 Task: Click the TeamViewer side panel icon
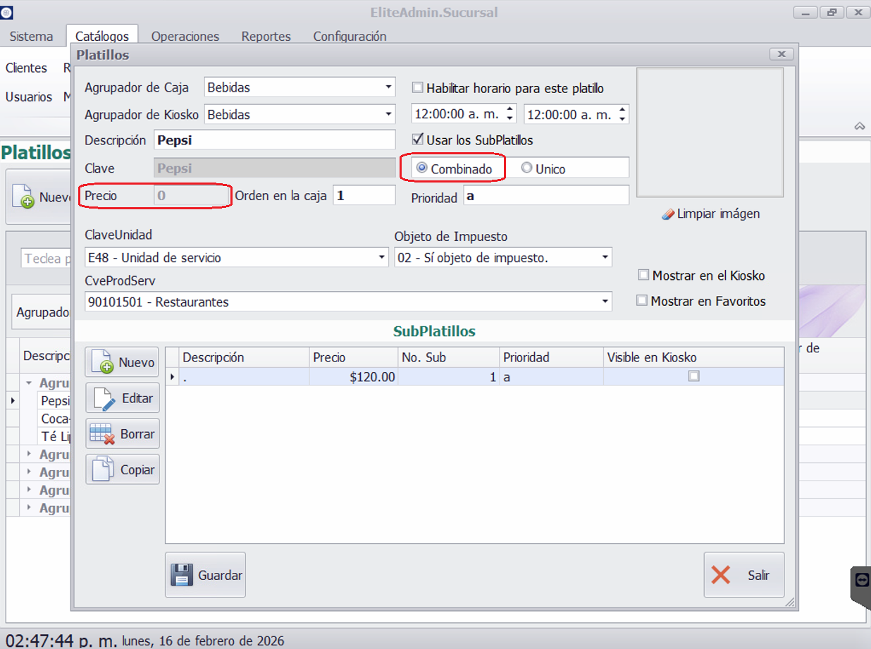[862, 579]
